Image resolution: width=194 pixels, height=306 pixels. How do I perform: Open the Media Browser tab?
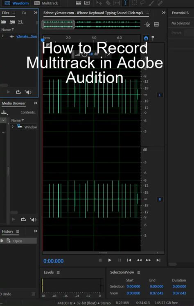14,103
